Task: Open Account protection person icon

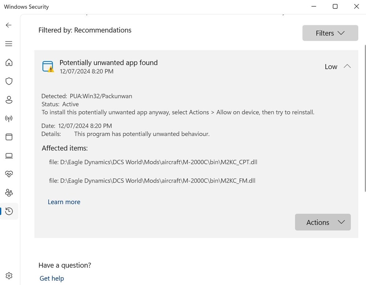Action: click(x=9, y=100)
